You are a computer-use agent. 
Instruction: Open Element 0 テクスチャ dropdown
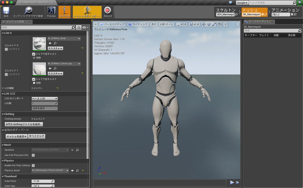pyautogui.click(x=55, y=48)
